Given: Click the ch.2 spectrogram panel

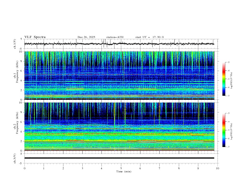Looking at the screenshot, I should click(119, 127).
